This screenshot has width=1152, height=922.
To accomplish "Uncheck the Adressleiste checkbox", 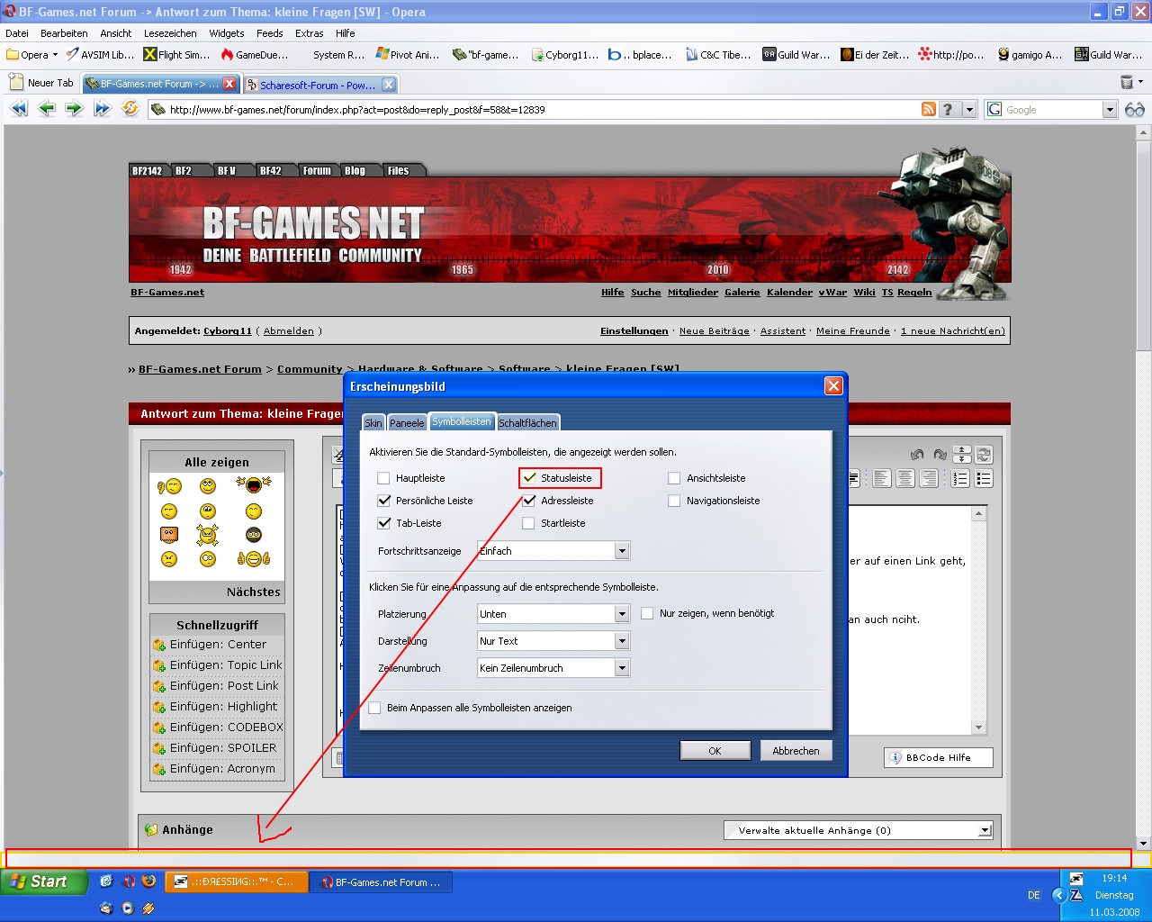I will (529, 501).
